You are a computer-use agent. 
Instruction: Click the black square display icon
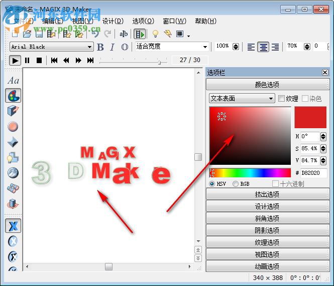[180, 34]
